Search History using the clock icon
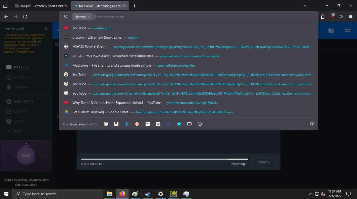The width and height of the screenshot is (357, 199). tap(200, 124)
